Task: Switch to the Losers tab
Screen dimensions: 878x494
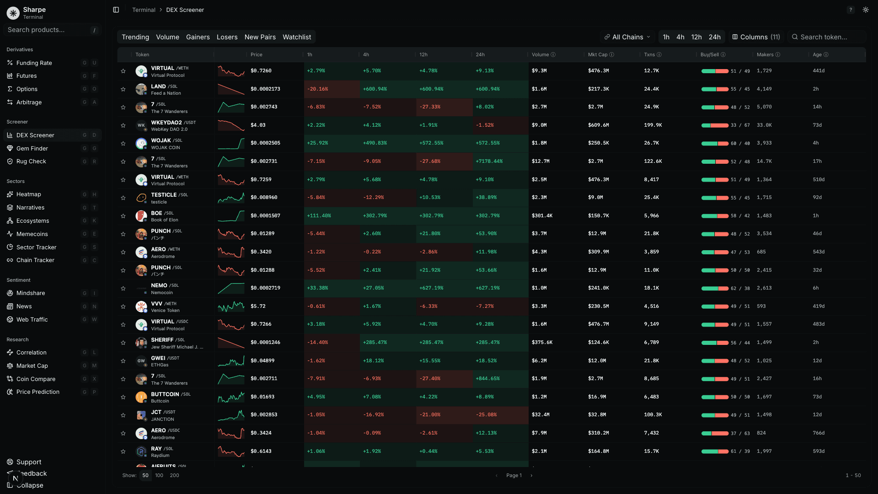Action: tap(227, 37)
